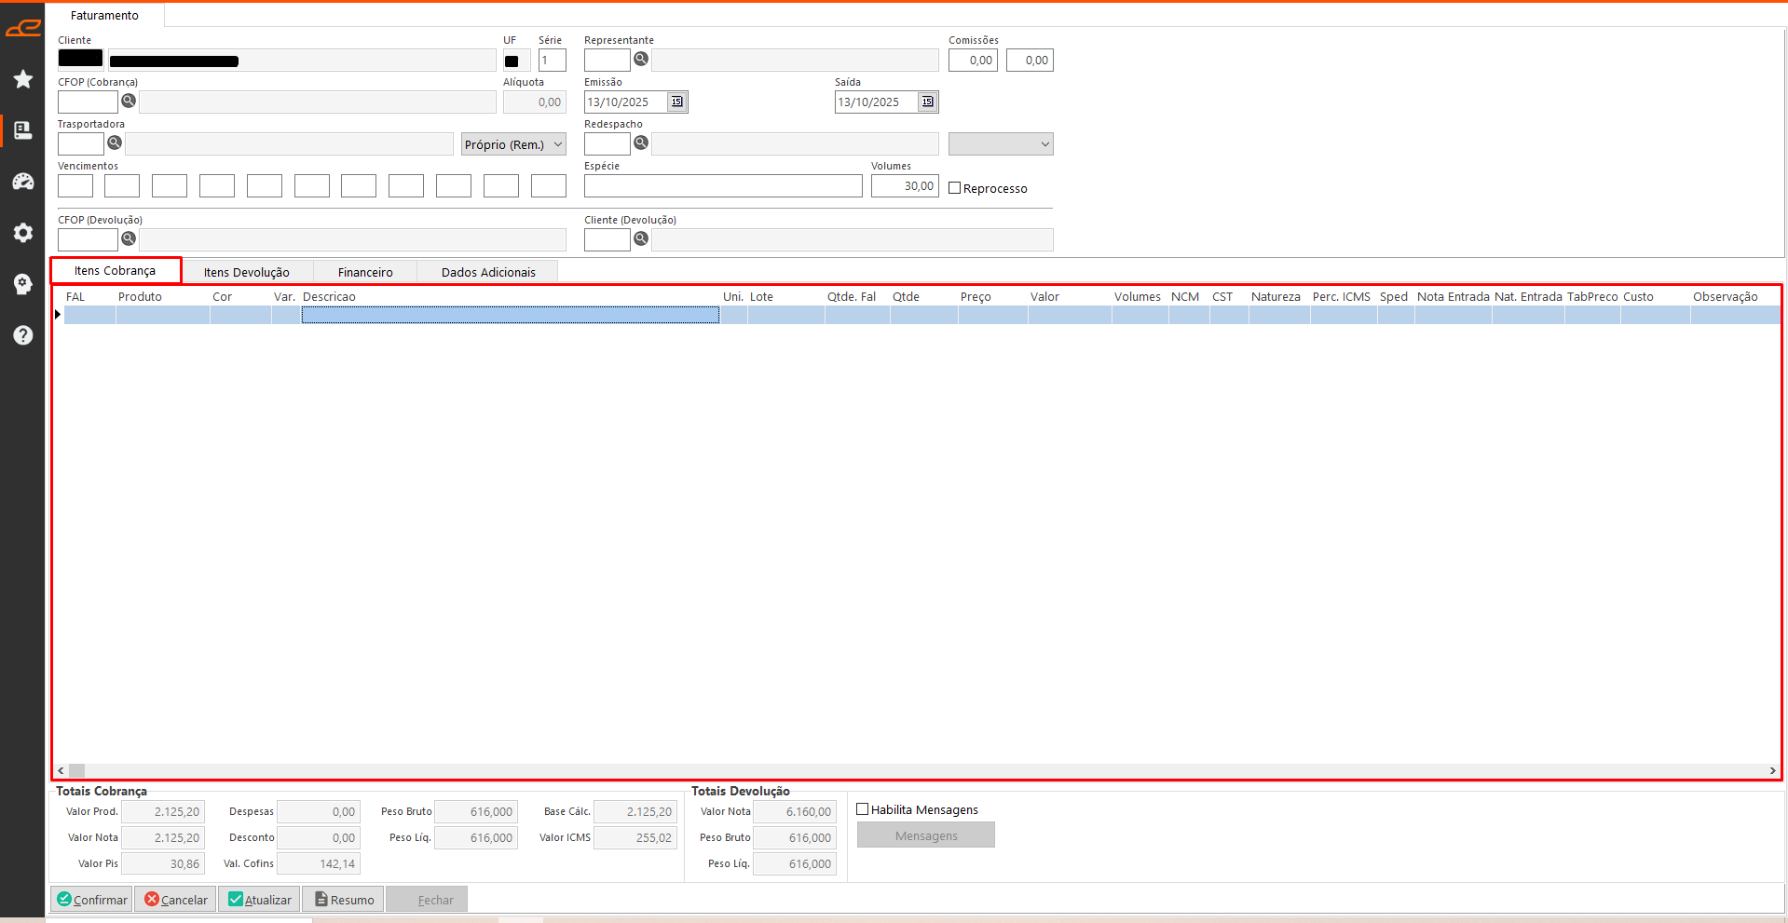The width and height of the screenshot is (1788, 923).
Task: Click the grid's horizontal scrollbar right arrow
Action: click(1772, 770)
